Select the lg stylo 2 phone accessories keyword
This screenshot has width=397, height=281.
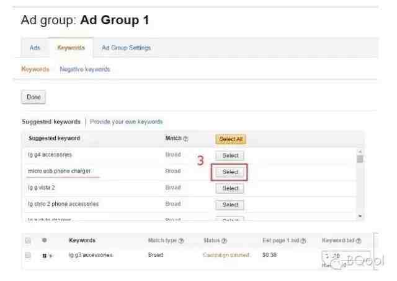tap(230, 205)
